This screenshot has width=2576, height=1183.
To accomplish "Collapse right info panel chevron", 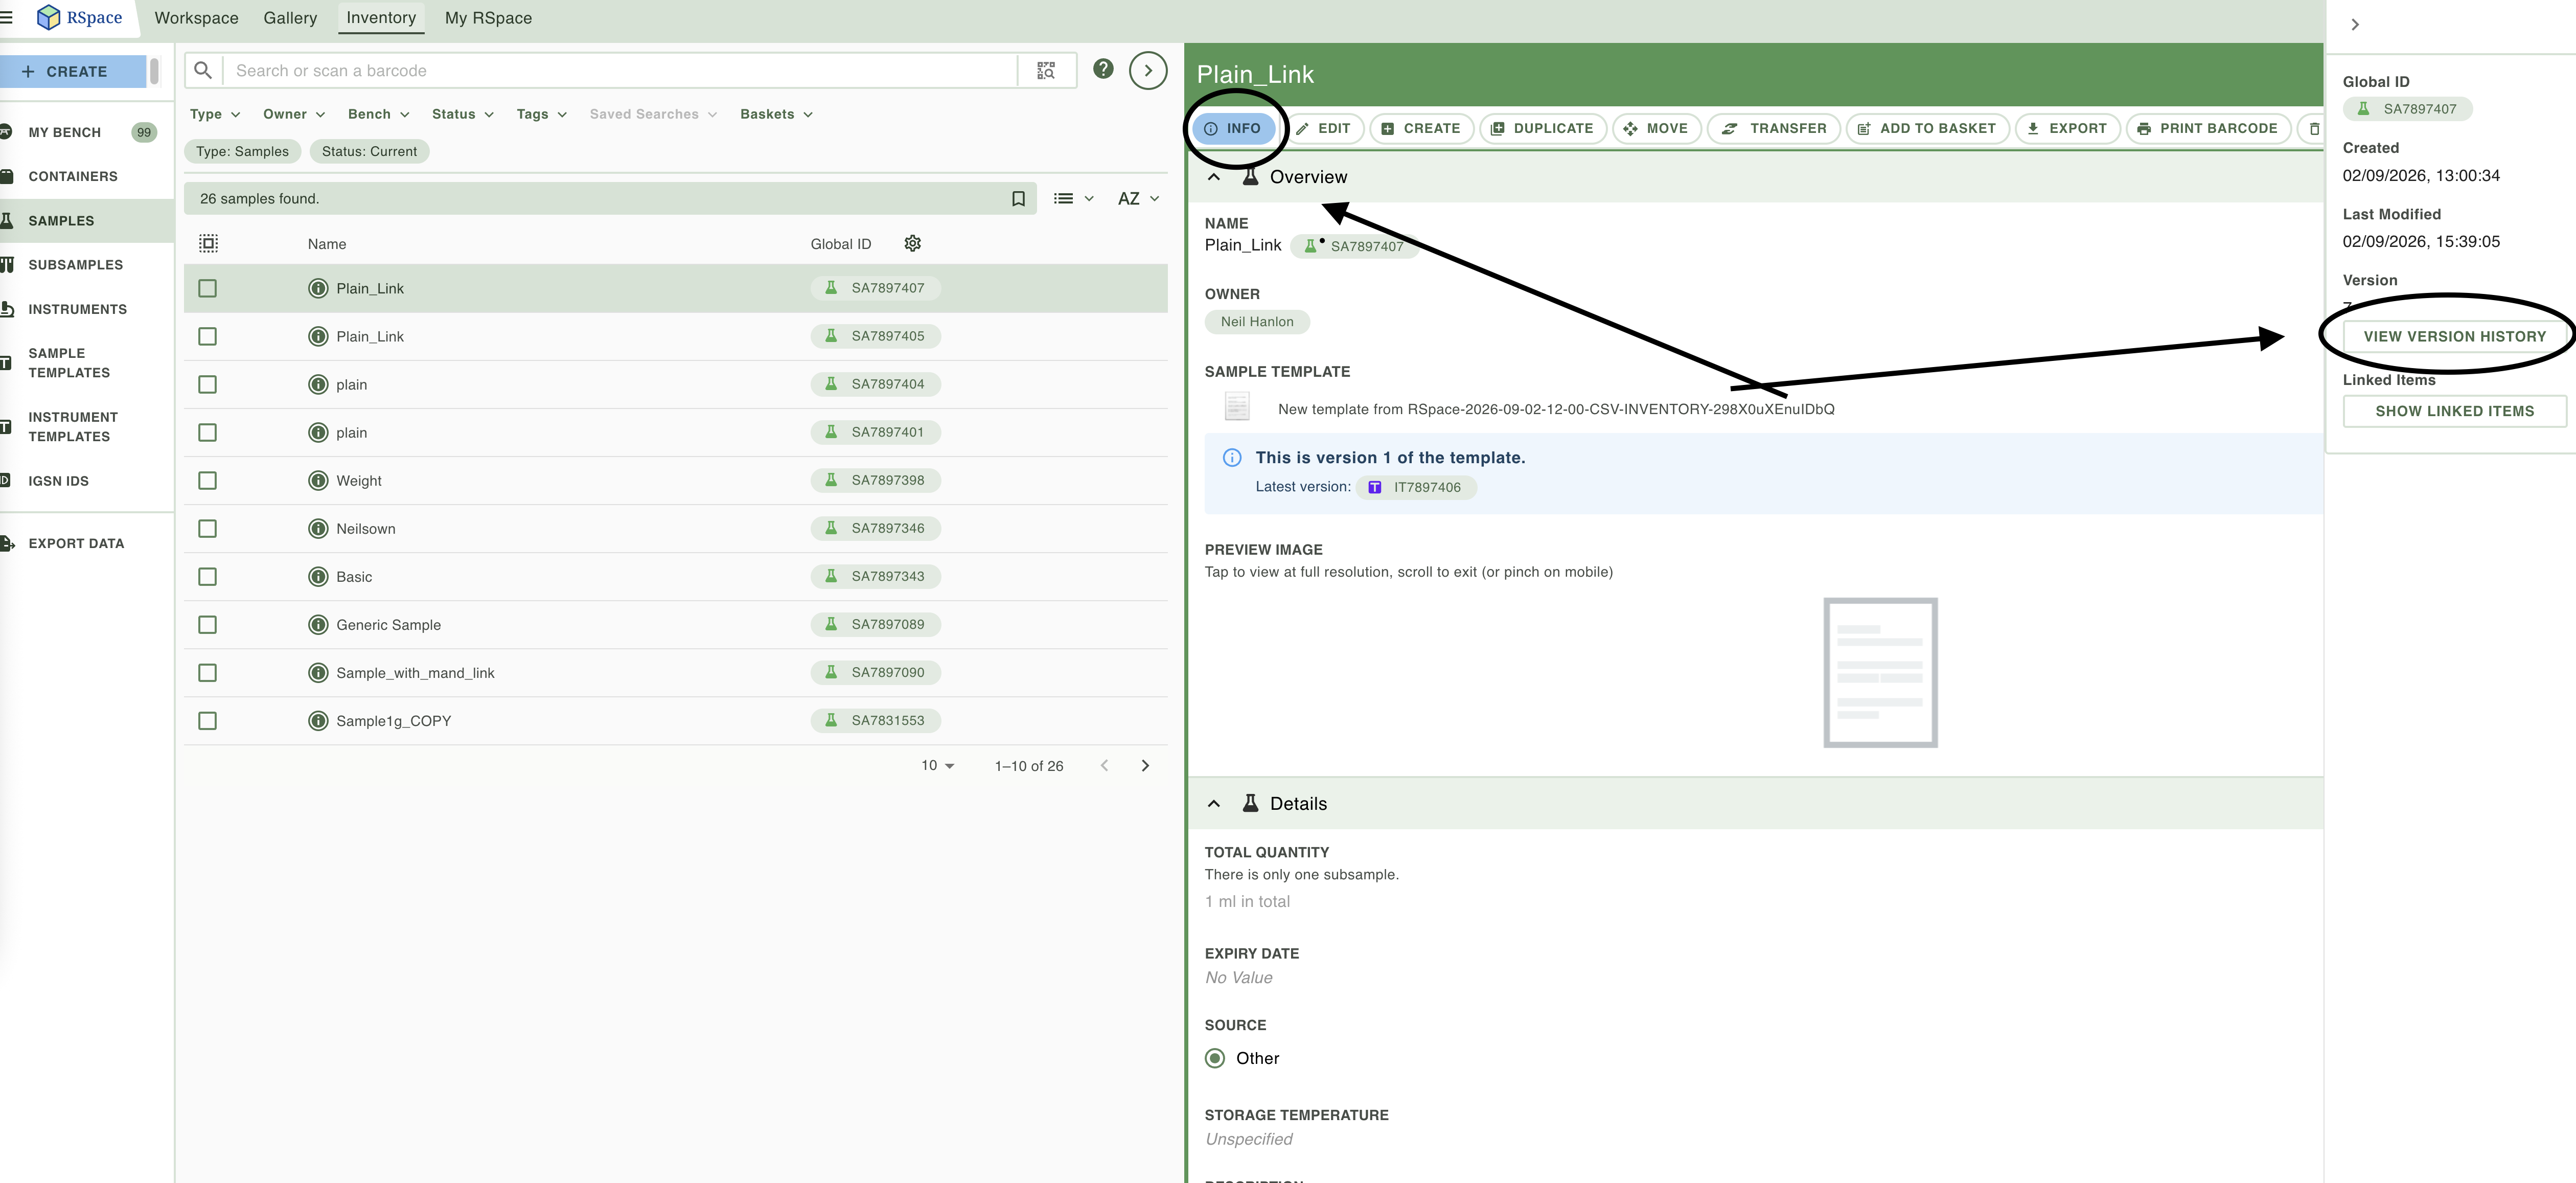I will (x=2355, y=25).
